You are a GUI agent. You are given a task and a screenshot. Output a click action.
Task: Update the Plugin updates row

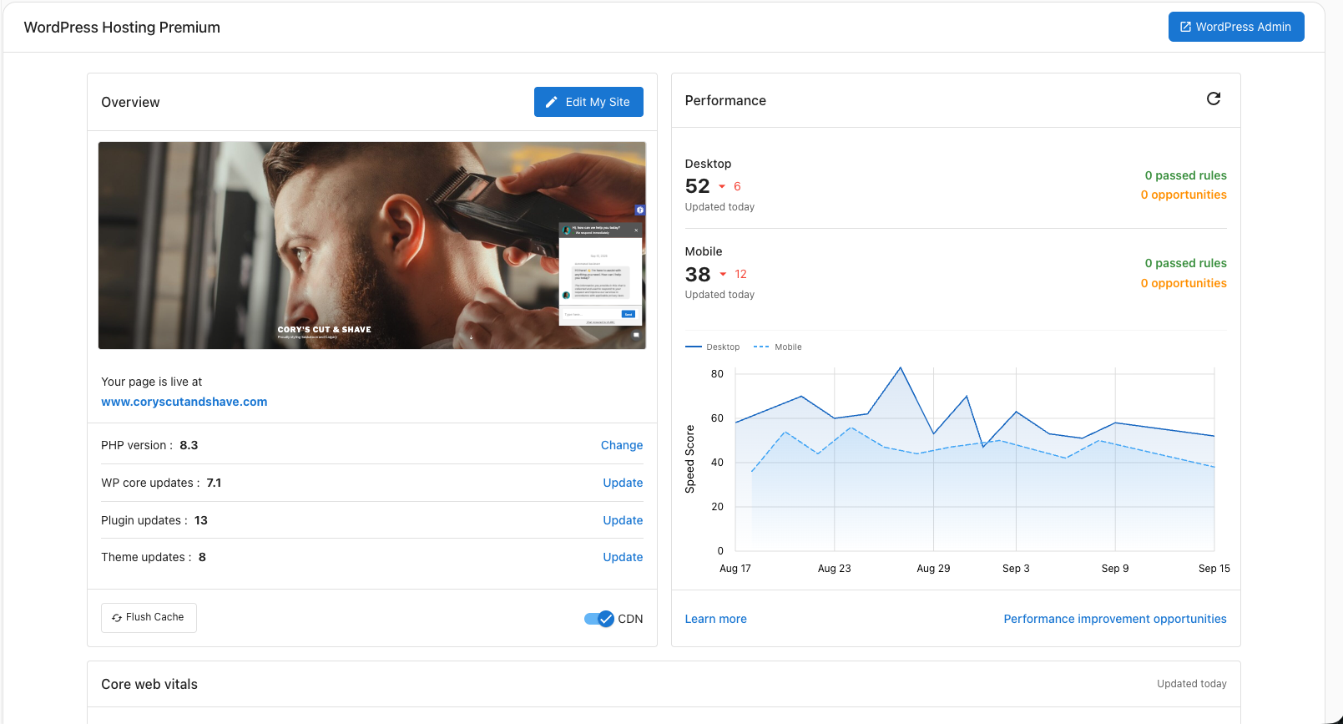[x=623, y=520]
